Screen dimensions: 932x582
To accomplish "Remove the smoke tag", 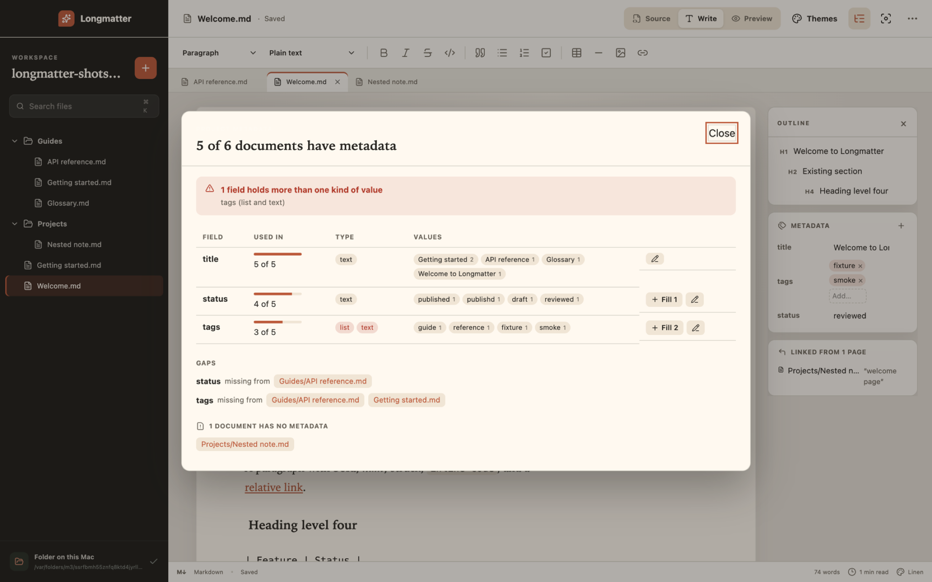I will pos(861,280).
